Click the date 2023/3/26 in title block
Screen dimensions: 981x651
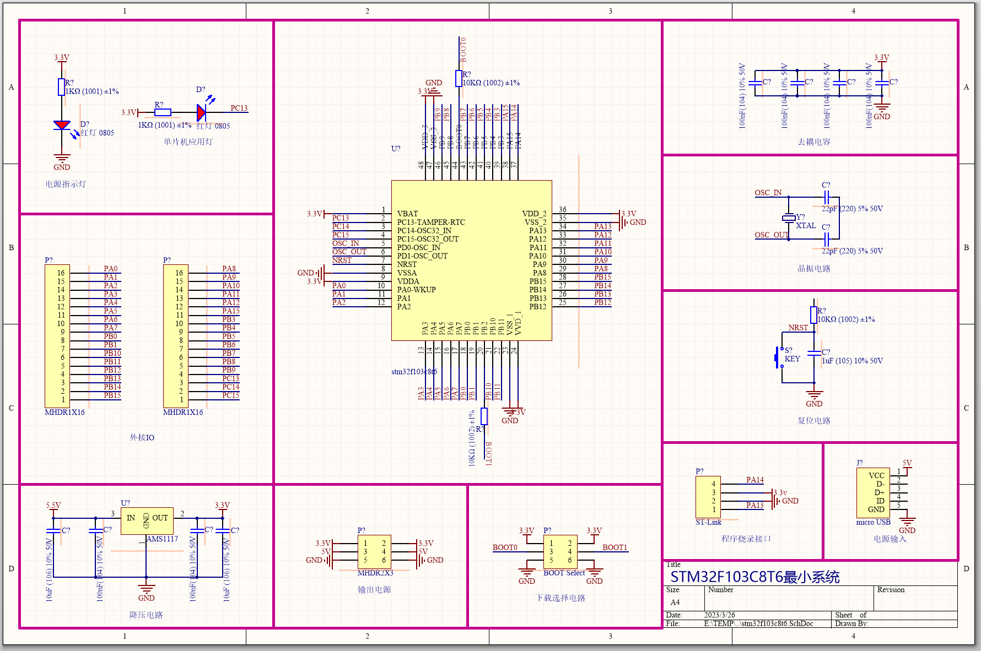(x=719, y=615)
